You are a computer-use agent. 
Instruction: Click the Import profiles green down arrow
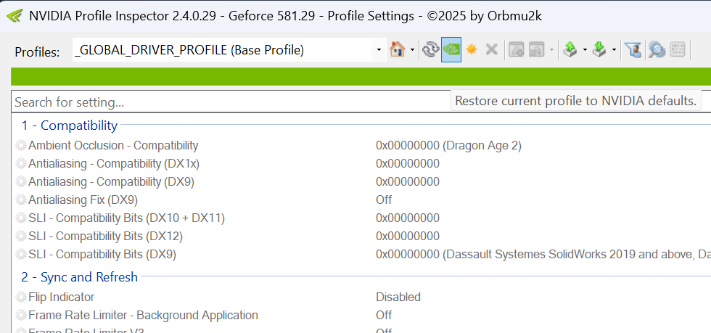(599, 49)
